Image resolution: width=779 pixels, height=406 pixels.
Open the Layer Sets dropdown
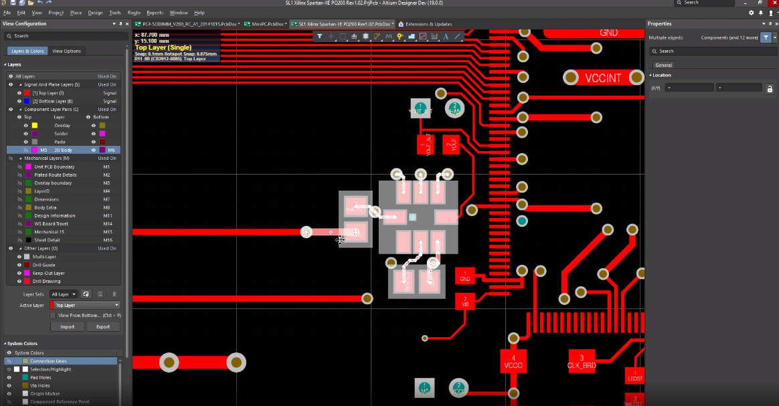pyautogui.click(x=64, y=294)
